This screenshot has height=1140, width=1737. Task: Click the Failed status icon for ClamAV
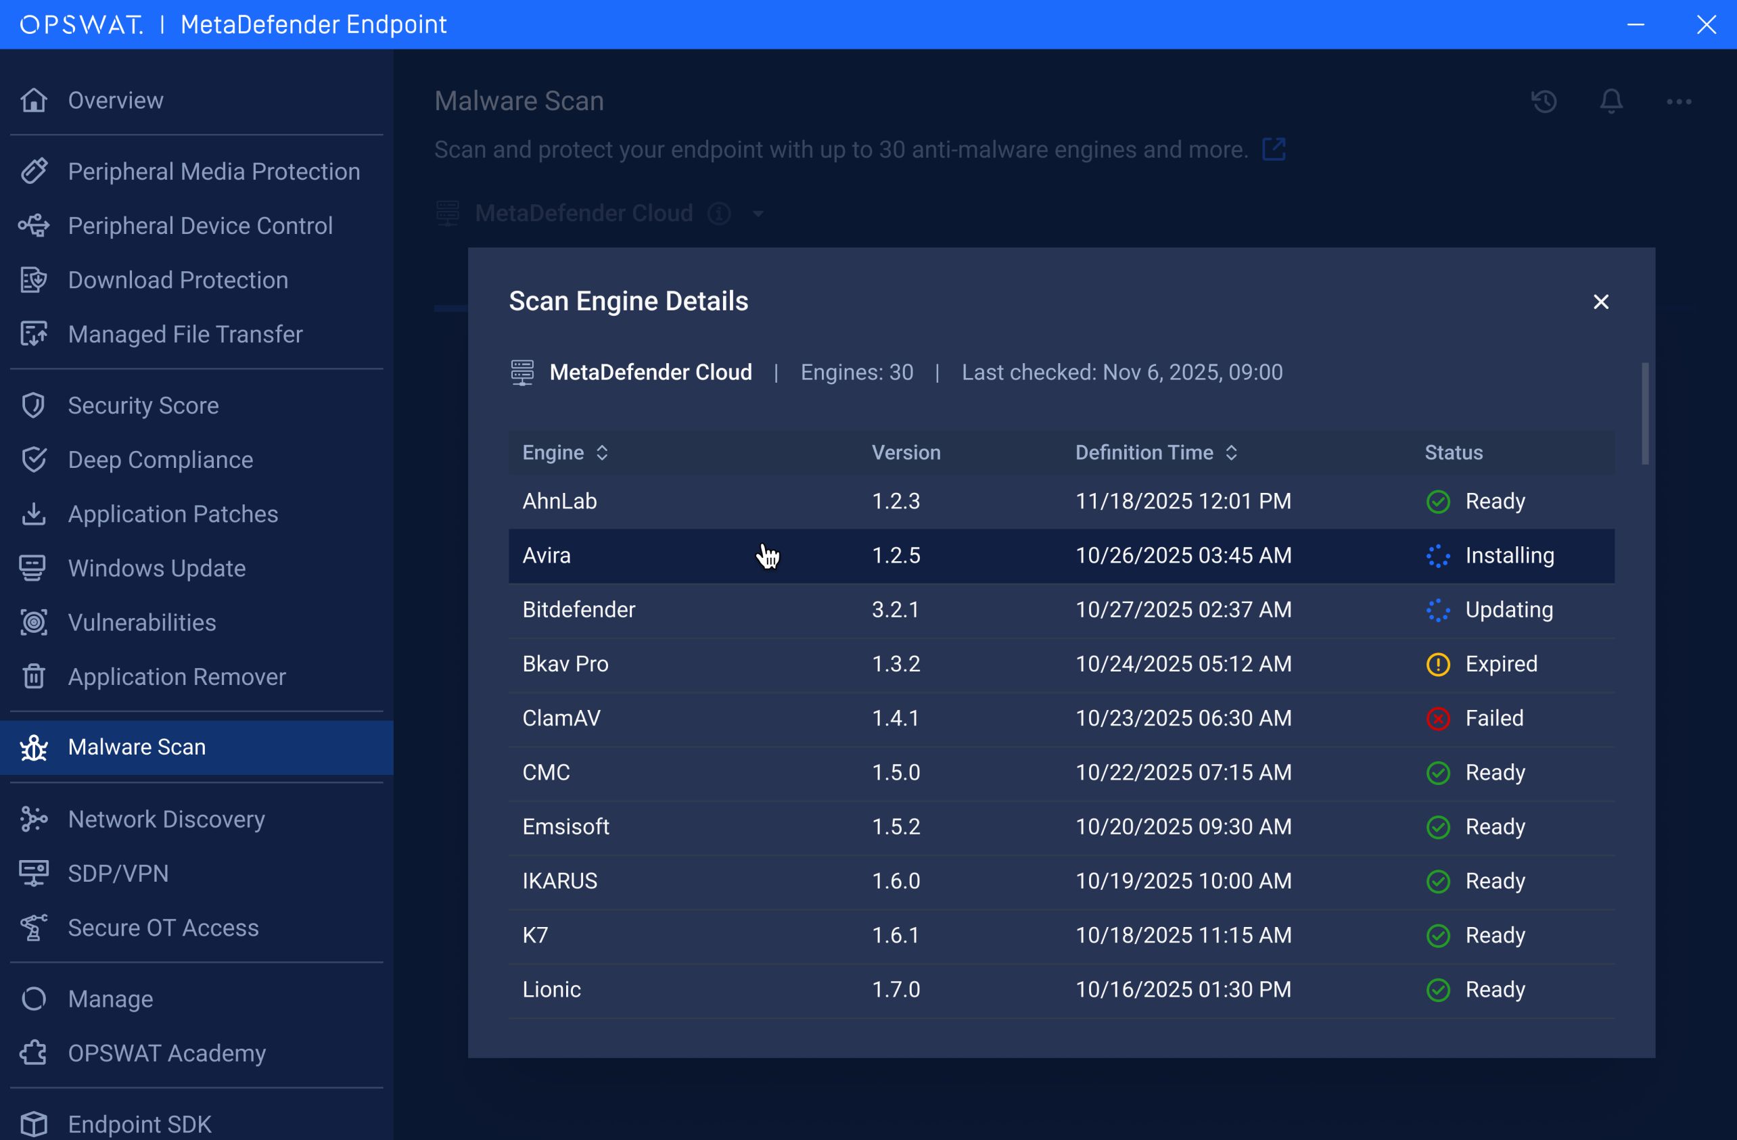(x=1438, y=719)
